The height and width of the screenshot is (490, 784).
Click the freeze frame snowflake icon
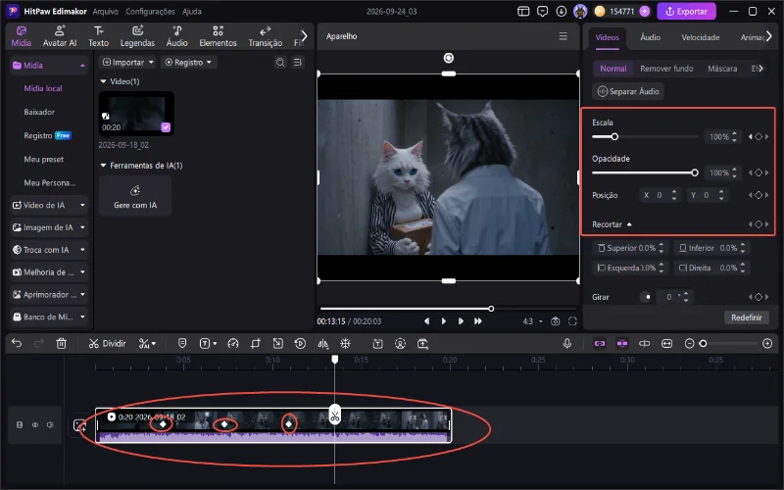click(x=346, y=344)
